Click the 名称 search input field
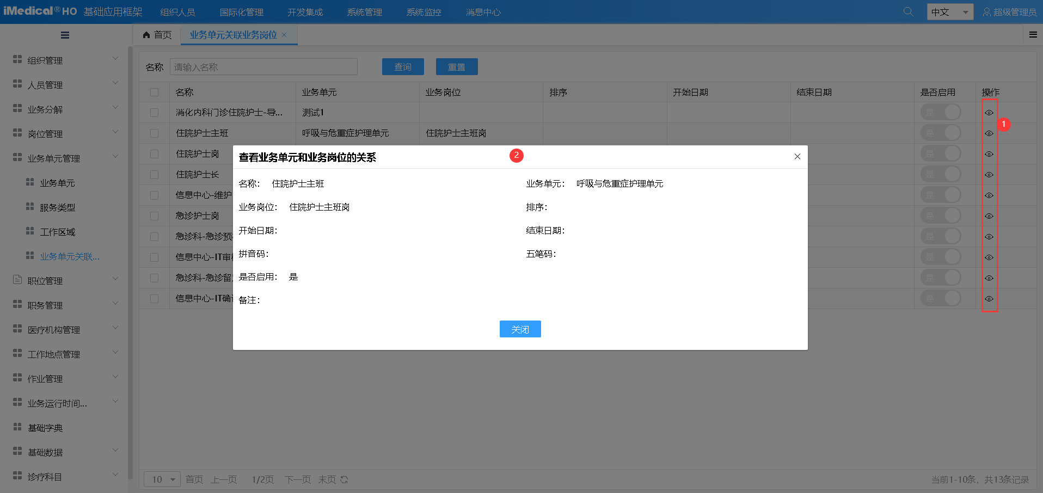The image size is (1043, 493). coord(263,66)
